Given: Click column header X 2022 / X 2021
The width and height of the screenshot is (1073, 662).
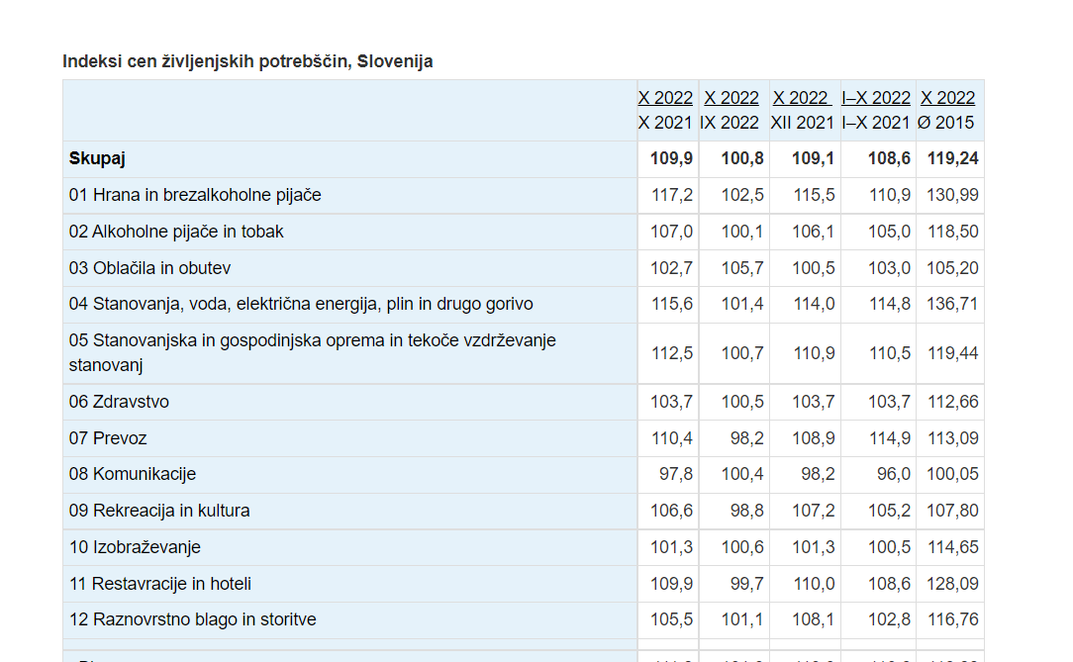Looking at the screenshot, I should click(665, 110).
